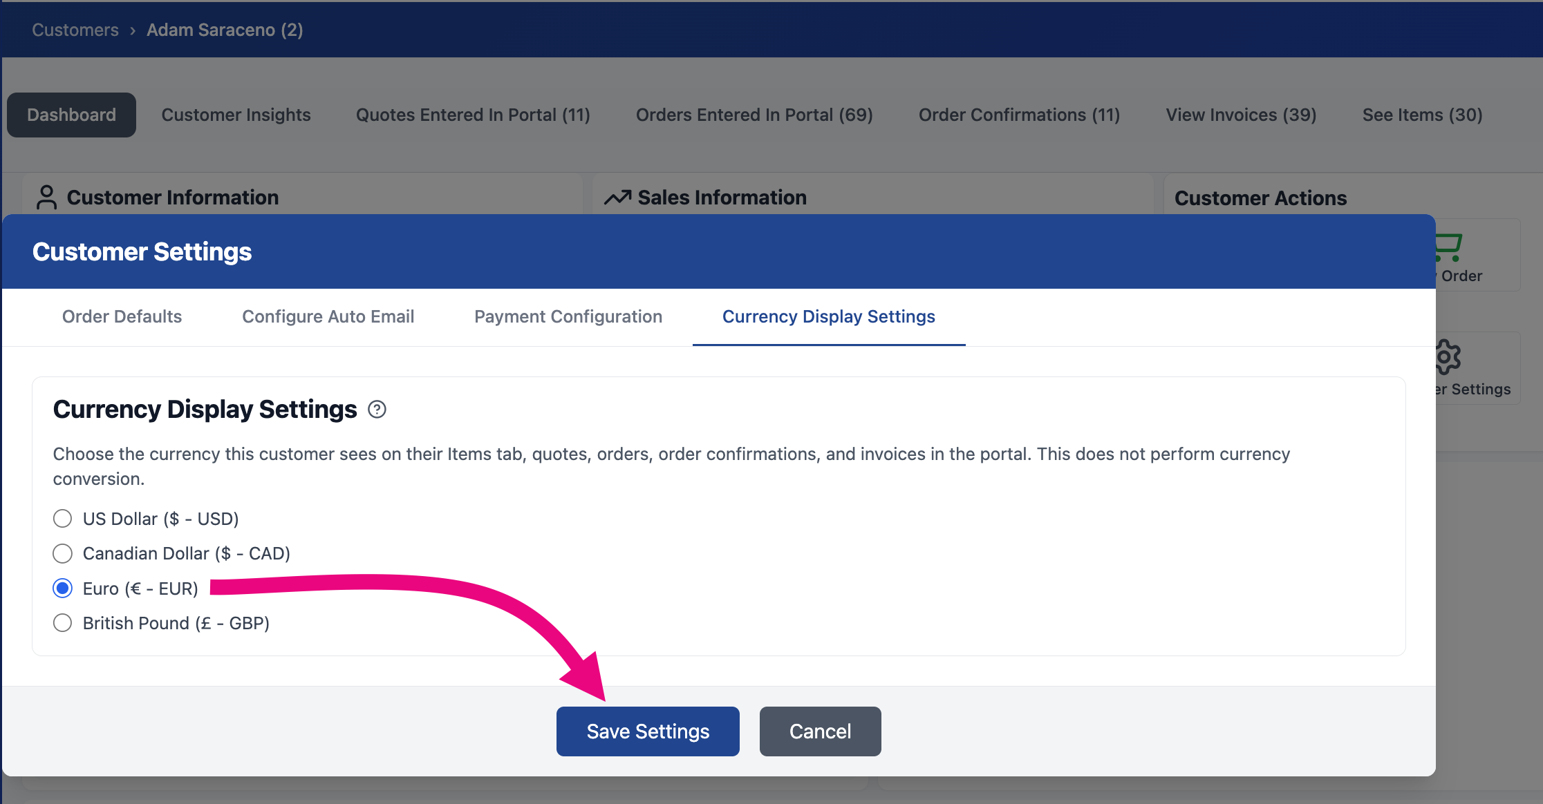Click the Customer Settings dialog title
This screenshot has width=1543, height=804.
[x=142, y=252]
